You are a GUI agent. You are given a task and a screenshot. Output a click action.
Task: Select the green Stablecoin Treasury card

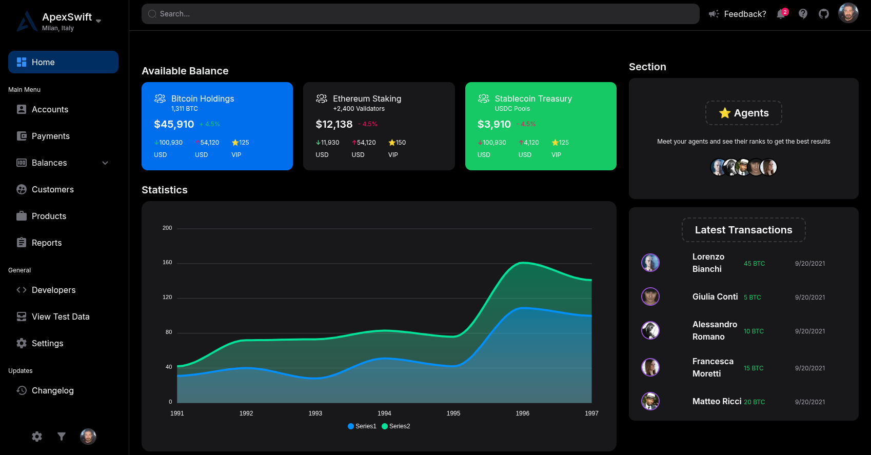[x=540, y=126]
